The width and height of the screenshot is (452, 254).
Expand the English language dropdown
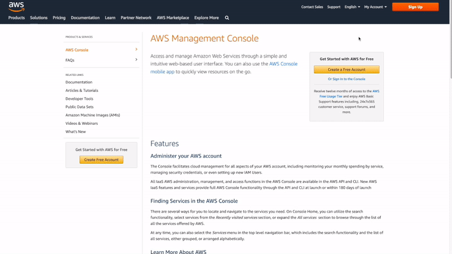click(352, 7)
